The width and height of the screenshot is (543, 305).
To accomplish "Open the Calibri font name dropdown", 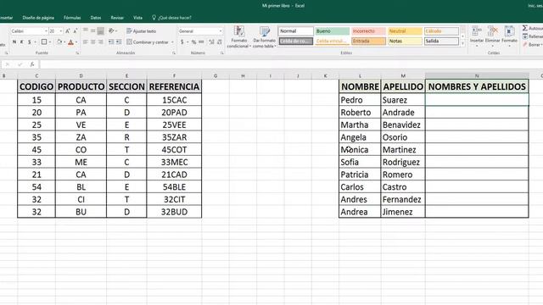I will pyautogui.click(x=46, y=31).
